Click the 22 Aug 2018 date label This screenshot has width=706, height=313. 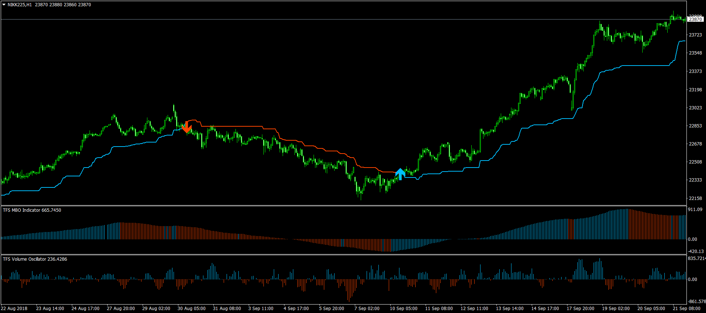tap(14, 309)
